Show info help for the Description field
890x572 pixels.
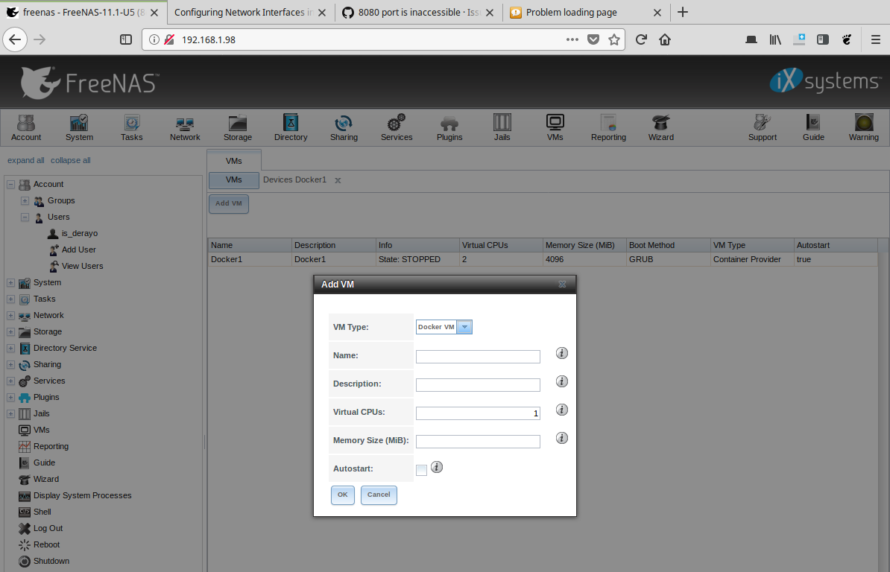562,381
